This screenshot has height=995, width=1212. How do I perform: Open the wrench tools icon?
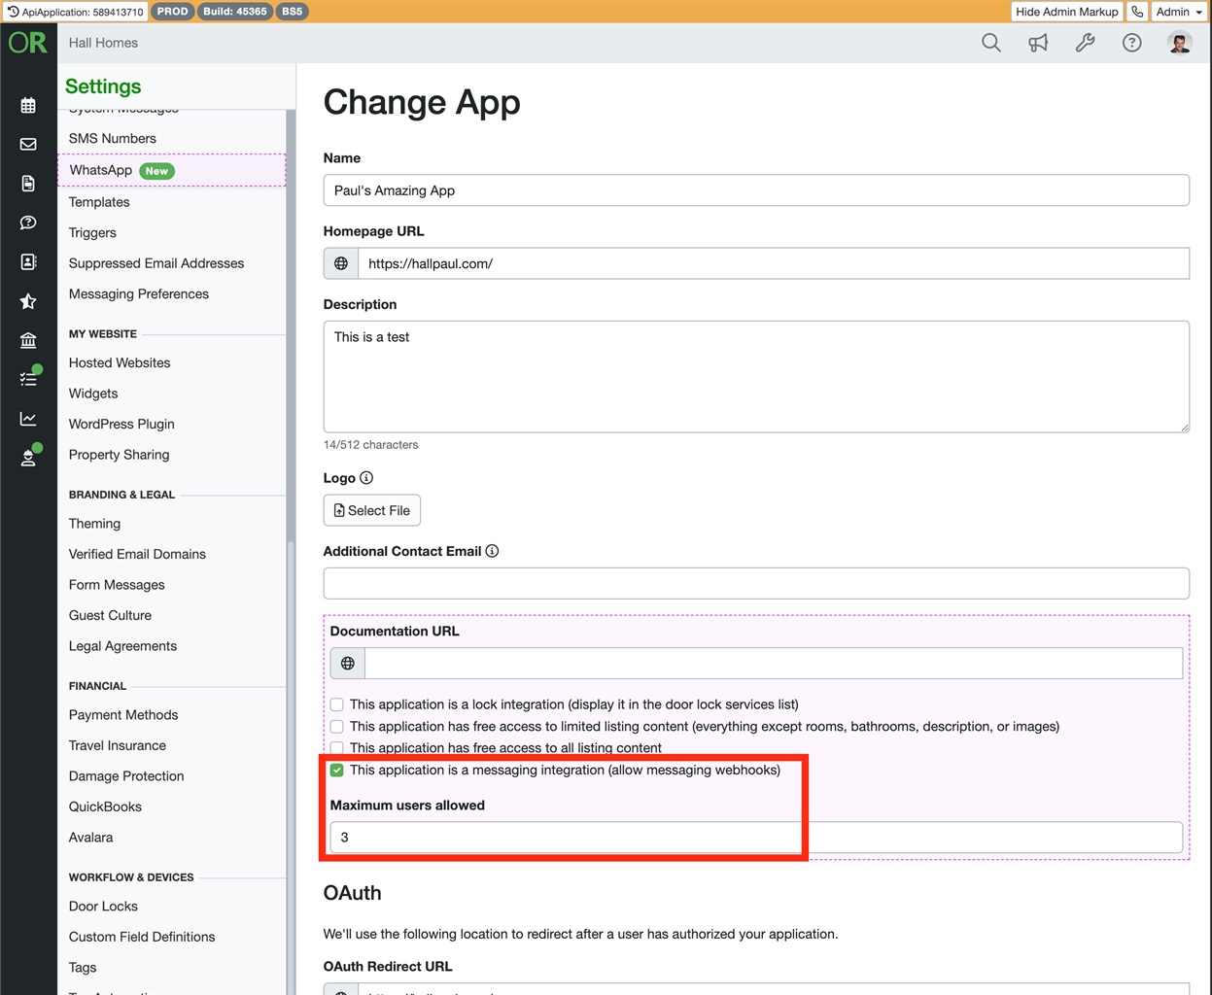click(x=1085, y=43)
